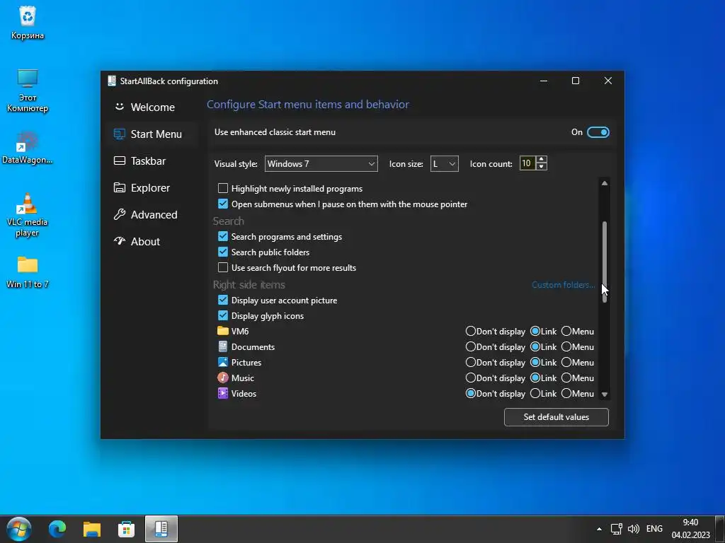Viewport: 725px width, 543px height.
Task: Switch to the About page
Action: [x=153, y=241]
